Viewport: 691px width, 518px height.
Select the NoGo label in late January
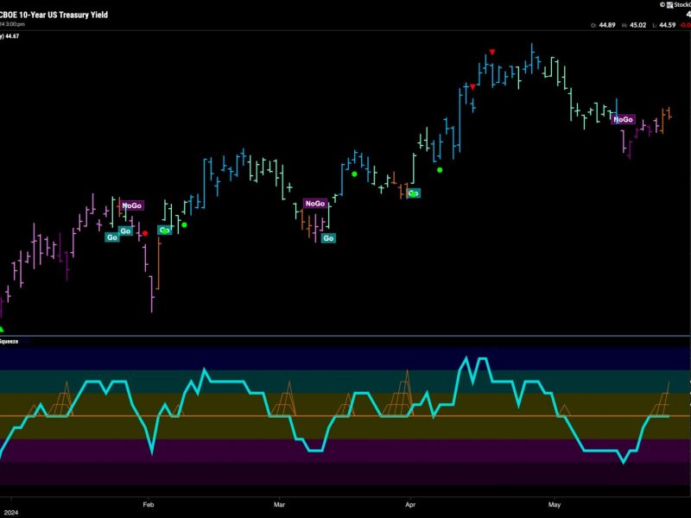pyautogui.click(x=131, y=205)
